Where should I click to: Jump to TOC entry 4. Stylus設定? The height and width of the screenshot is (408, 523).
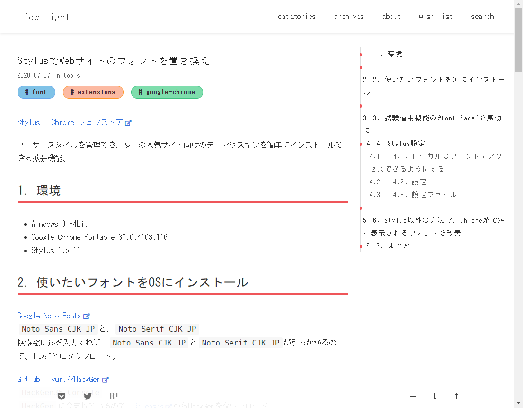[396, 144]
